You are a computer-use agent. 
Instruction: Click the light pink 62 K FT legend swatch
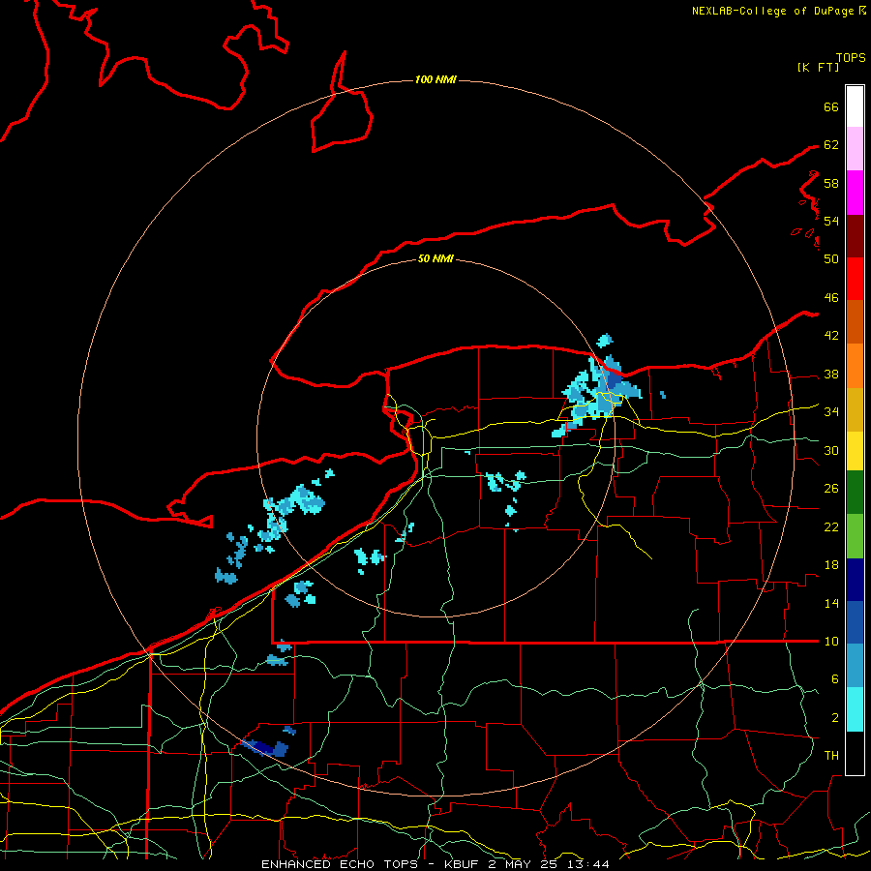click(855, 148)
